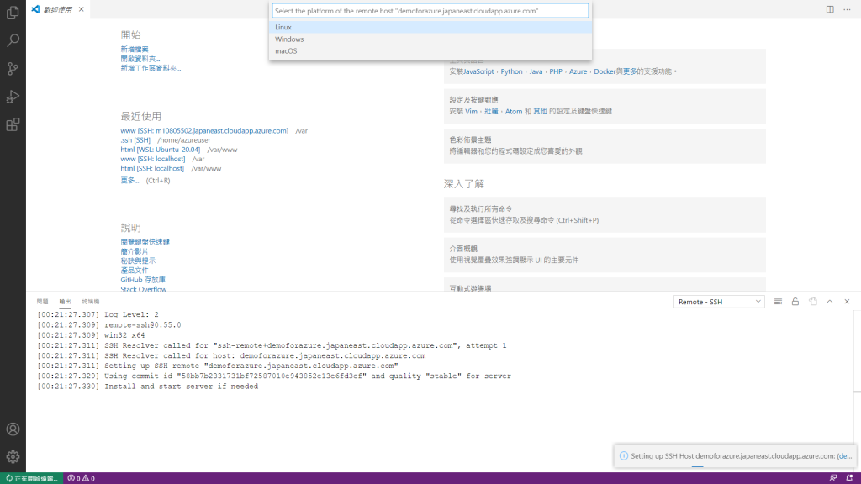
Task: Maximize the panel with the chevron
Action: coord(830,302)
